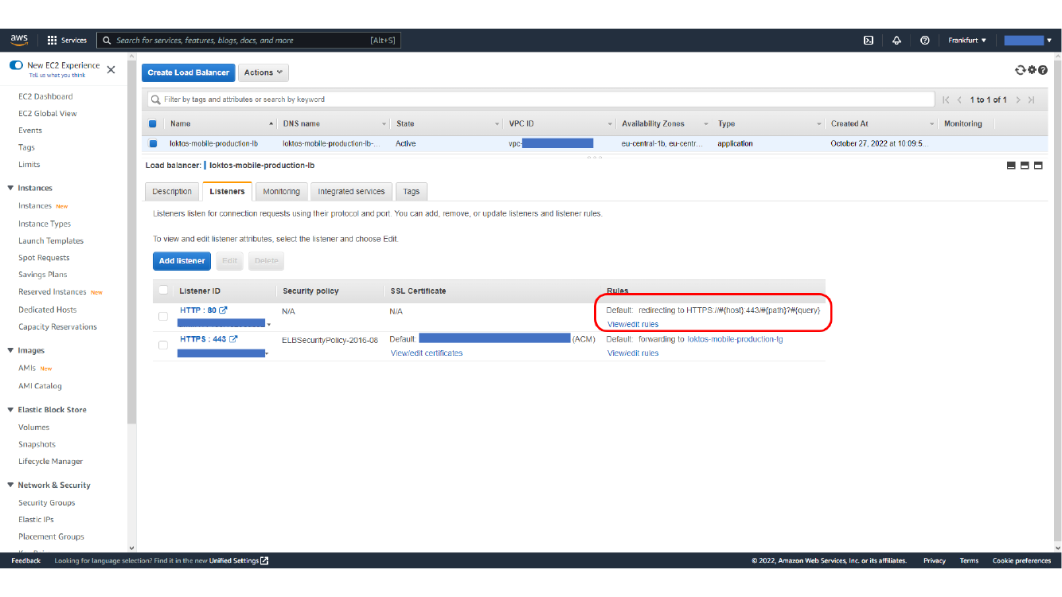This screenshot has height=597, width=1062.
Task: Refresh the load balancer list
Action: tap(1020, 70)
